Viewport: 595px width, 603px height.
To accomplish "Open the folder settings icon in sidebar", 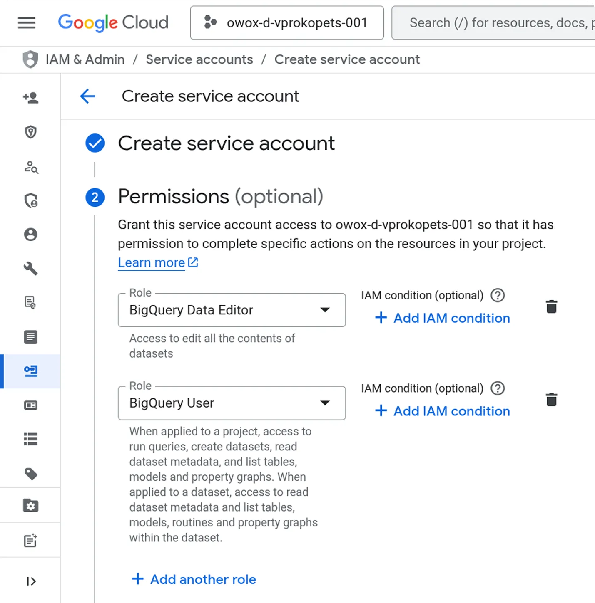I will pyautogui.click(x=30, y=506).
